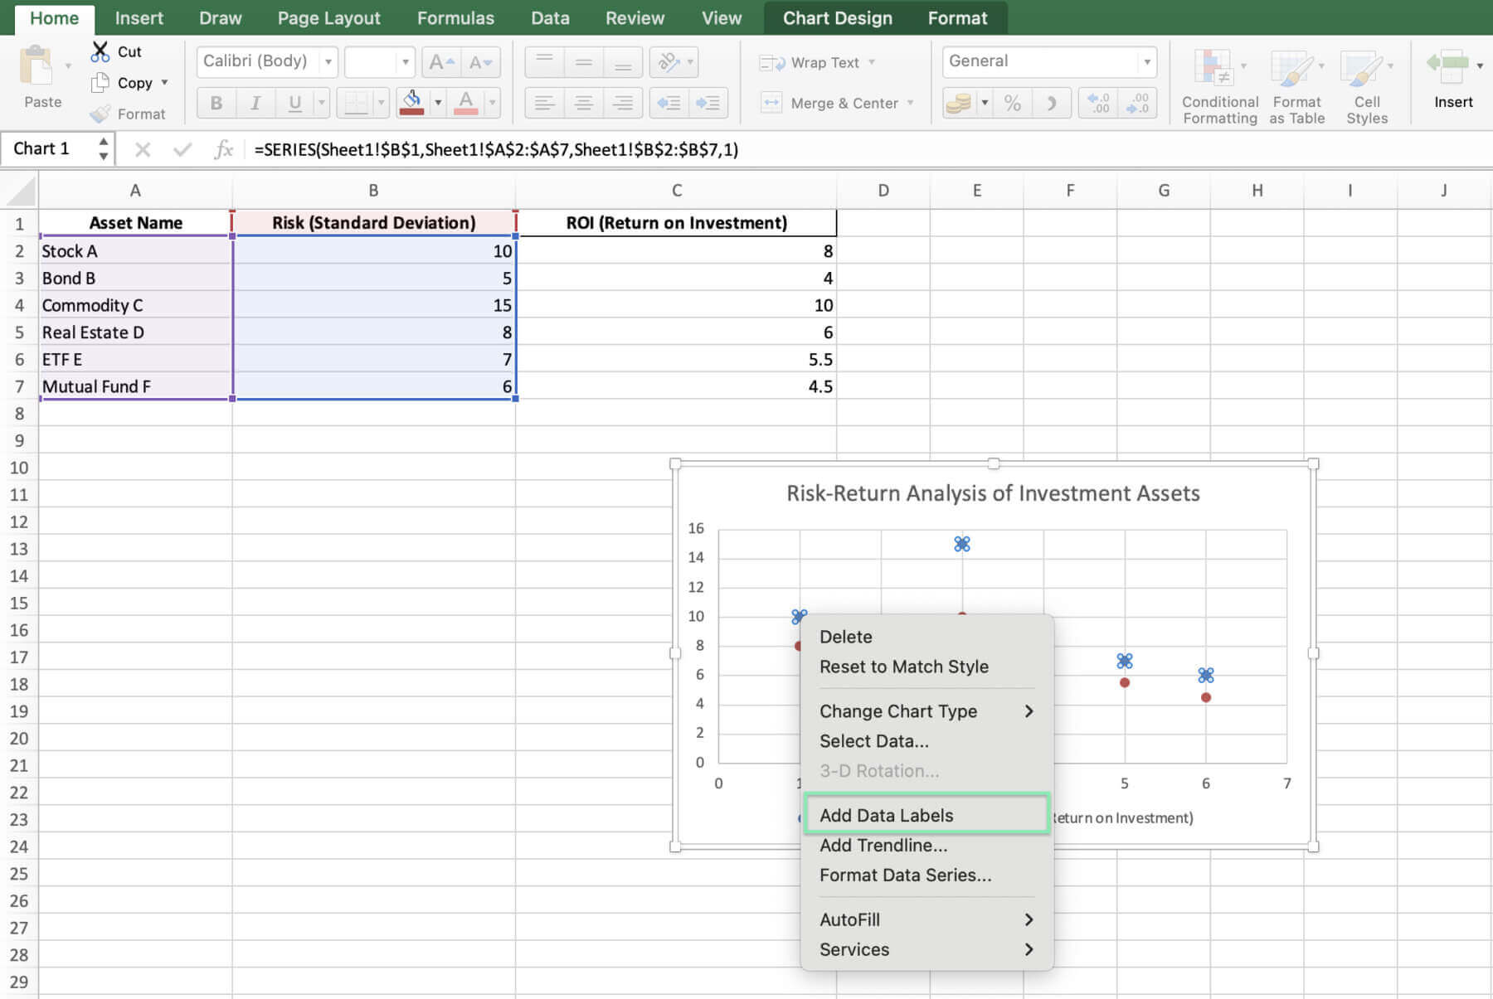Click the Name Box stepper arrows
Screen dimensions: 1493x999
point(103,149)
